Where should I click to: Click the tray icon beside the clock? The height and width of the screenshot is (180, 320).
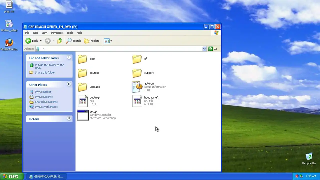(x=301, y=176)
